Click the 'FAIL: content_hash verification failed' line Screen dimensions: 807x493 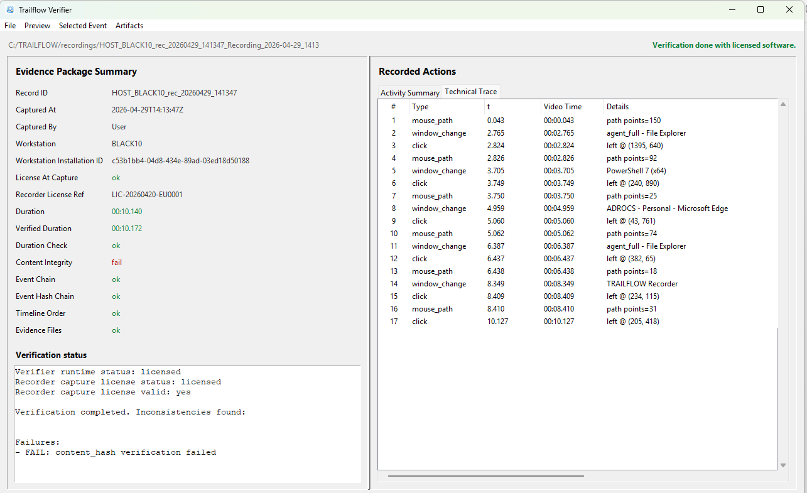pos(116,452)
